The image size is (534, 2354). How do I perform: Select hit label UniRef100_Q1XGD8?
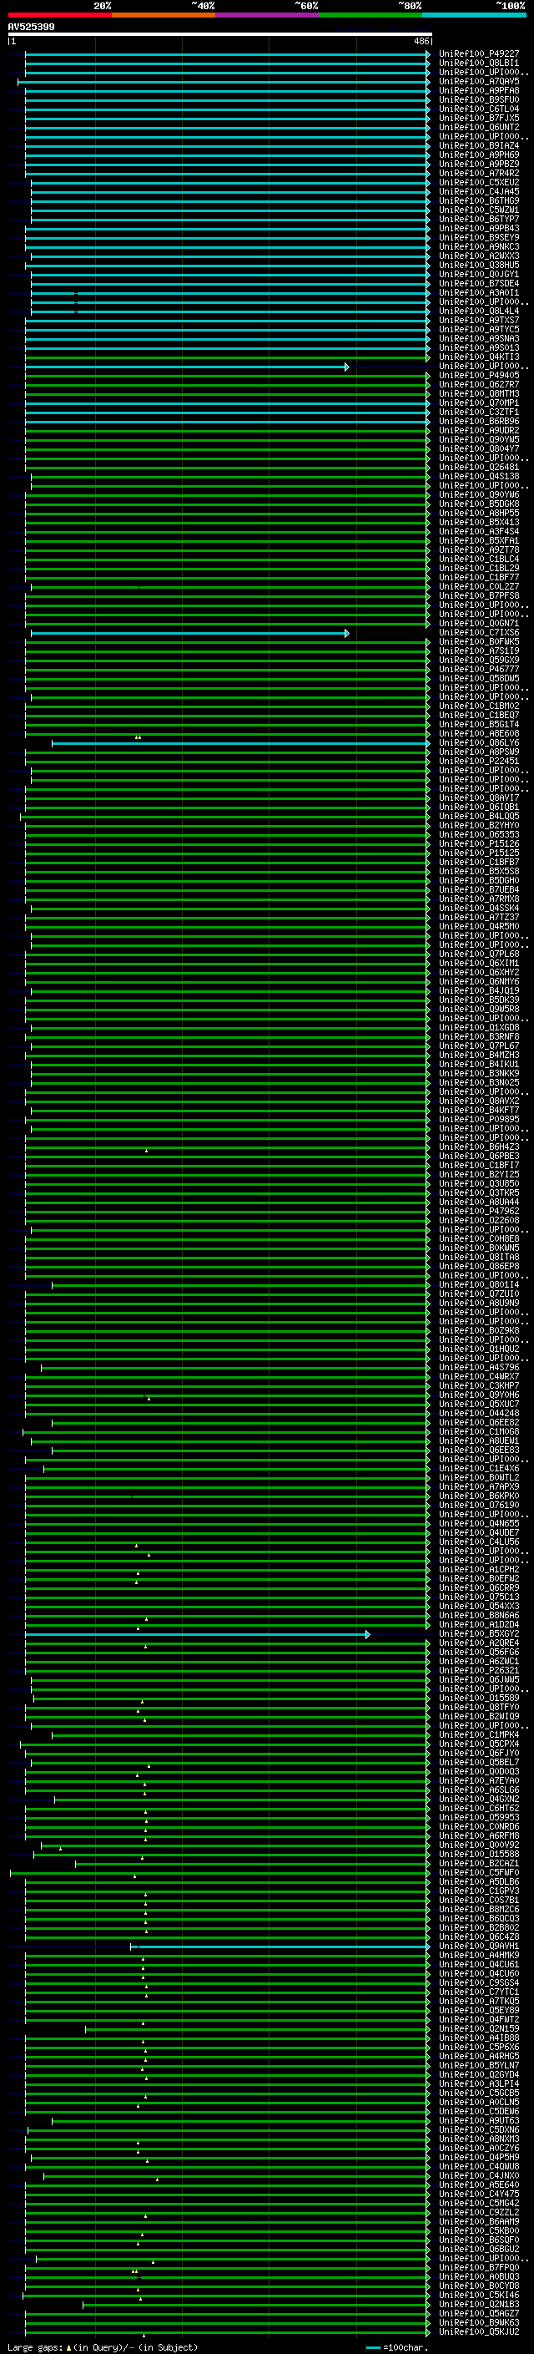479,1027
